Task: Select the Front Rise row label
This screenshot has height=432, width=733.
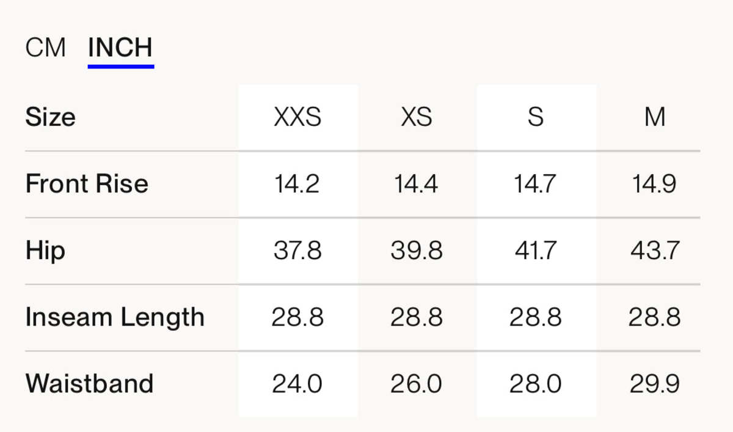Action: click(87, 184)
